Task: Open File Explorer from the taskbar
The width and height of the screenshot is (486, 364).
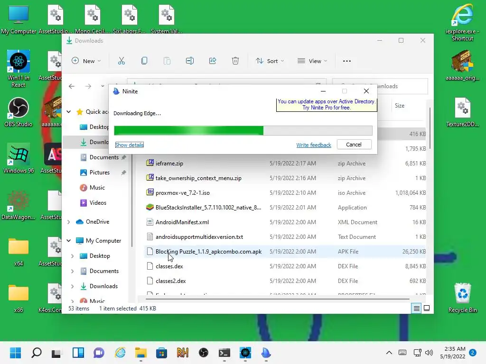Action: (140, 353)
